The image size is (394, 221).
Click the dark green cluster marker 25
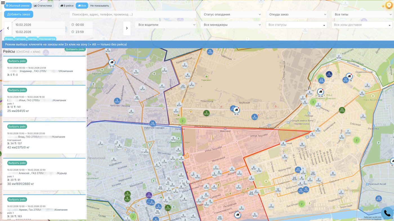click(342, 110)
